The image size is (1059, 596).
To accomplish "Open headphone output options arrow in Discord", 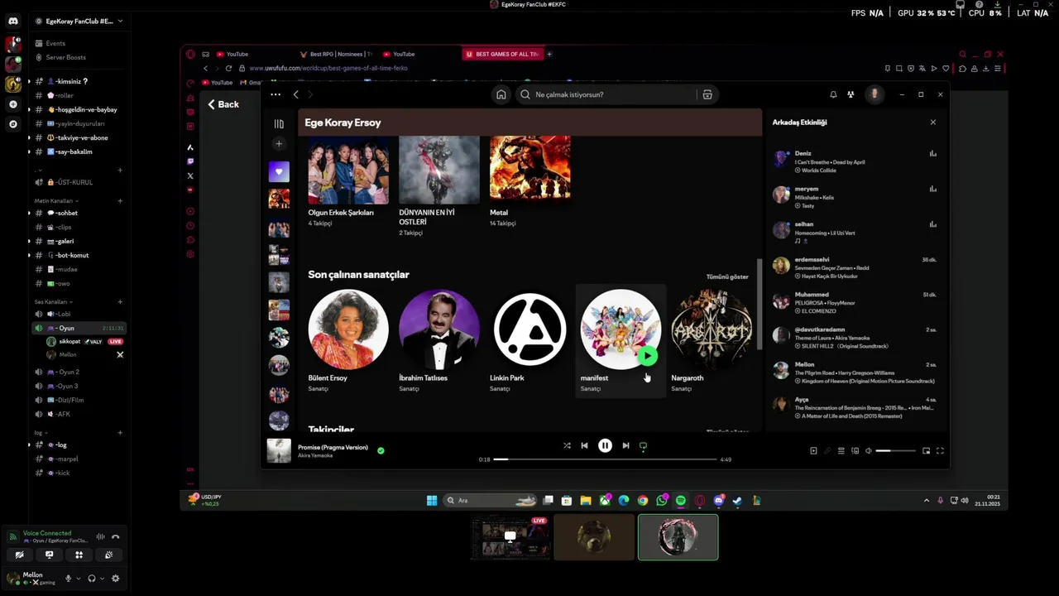I will pyautogui.click(x=102, y=579).
